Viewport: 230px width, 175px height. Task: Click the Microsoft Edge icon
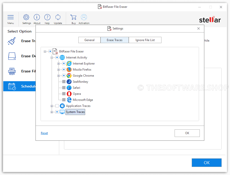point(69,100)
